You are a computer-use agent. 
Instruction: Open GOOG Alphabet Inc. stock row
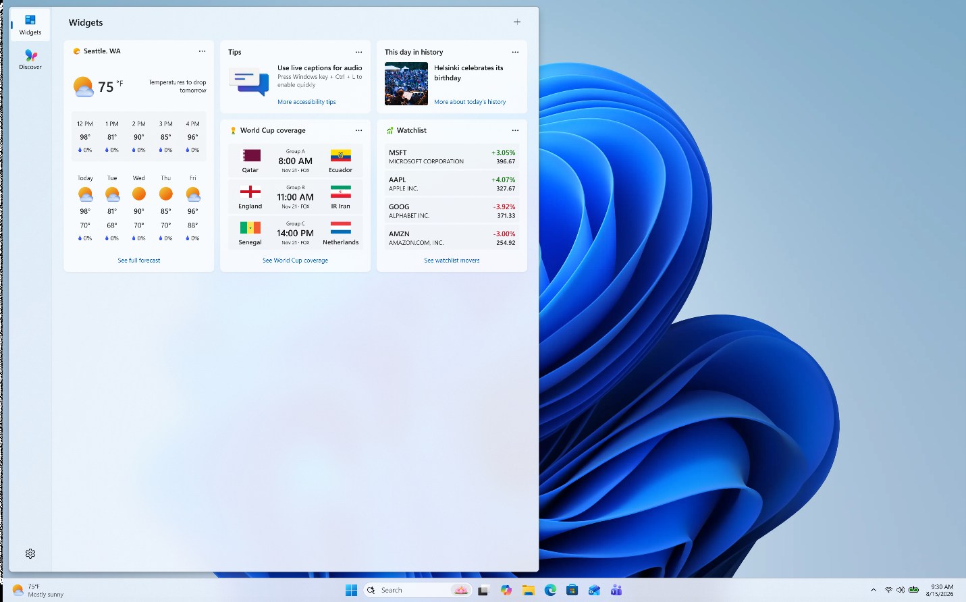(x=452, y=211)
